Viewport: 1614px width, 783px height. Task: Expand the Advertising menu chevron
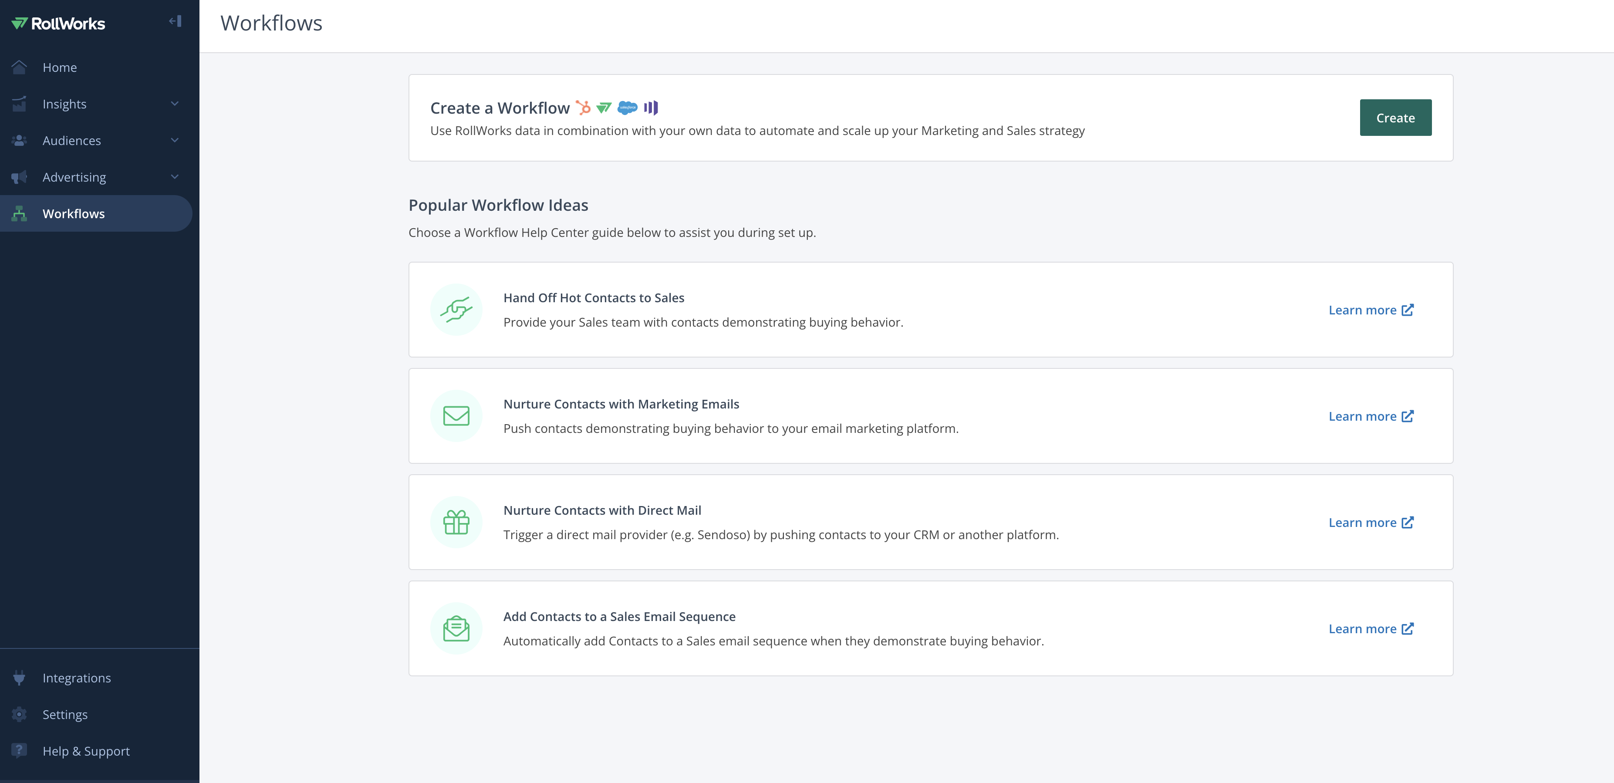click(x=175, y=177)
